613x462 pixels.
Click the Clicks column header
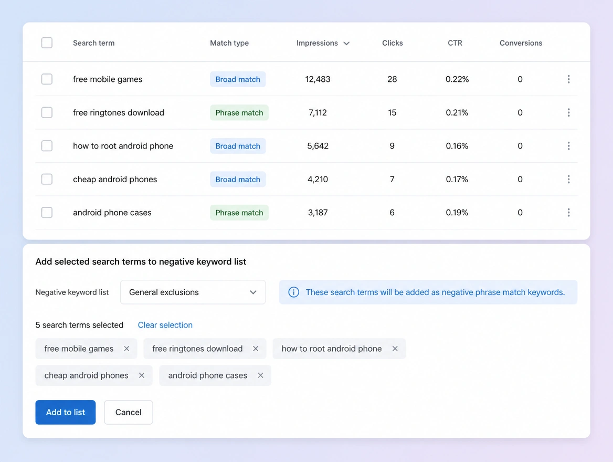tap(393, 43)
